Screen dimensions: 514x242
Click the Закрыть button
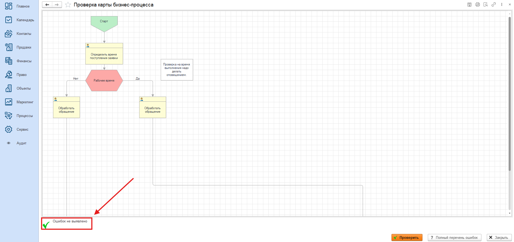[499, 237]
